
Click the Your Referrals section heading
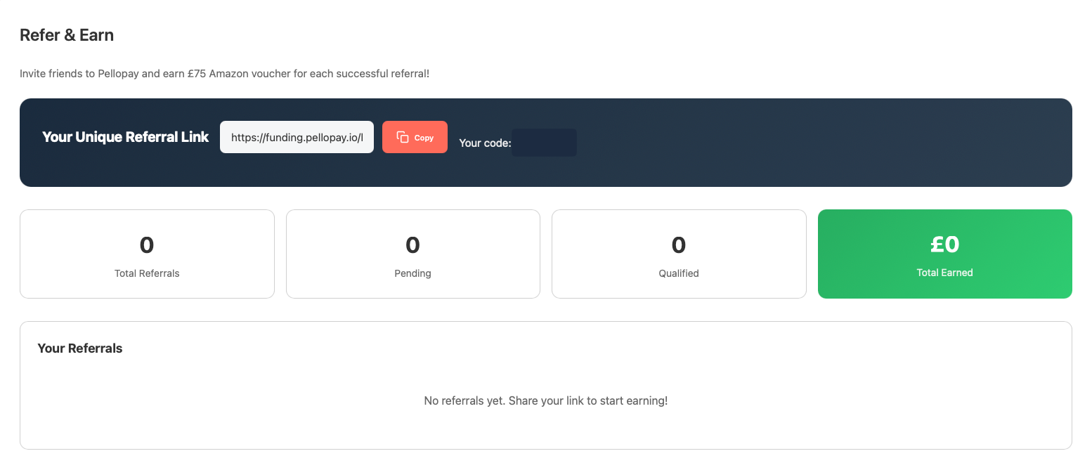click(80, 348)
